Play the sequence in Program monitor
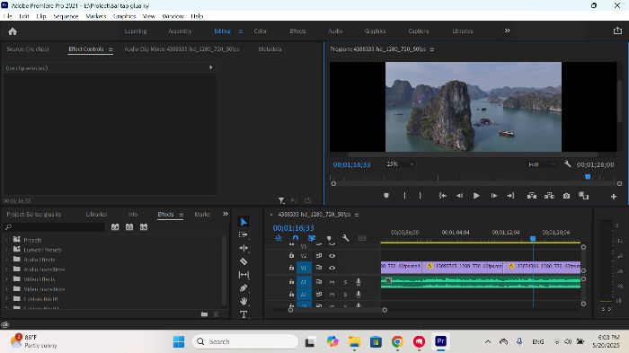Viewport: 629px width, 353px height. tap(476, 196)
